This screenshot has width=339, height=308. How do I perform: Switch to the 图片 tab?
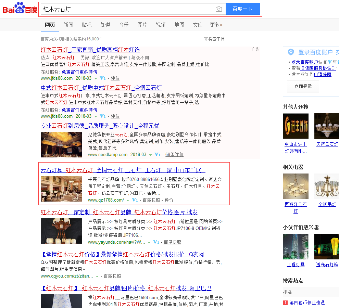142,25
